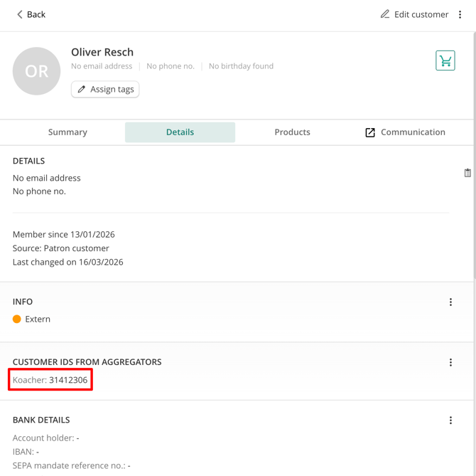Viewport: 476px width, 476px height.
Task: Click the Koacher ID 31412306
Action: [x=68, y=380]
